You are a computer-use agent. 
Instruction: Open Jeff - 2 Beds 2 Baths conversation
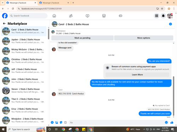24,71
